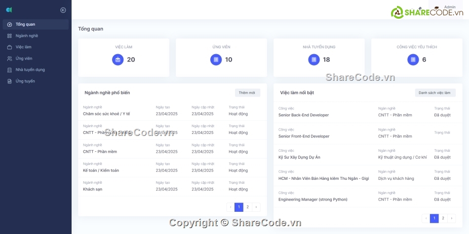This screenshot has width=469, height=234.
Task: Click next page arrow in Việc làm nổi bật
Action: 451,218
